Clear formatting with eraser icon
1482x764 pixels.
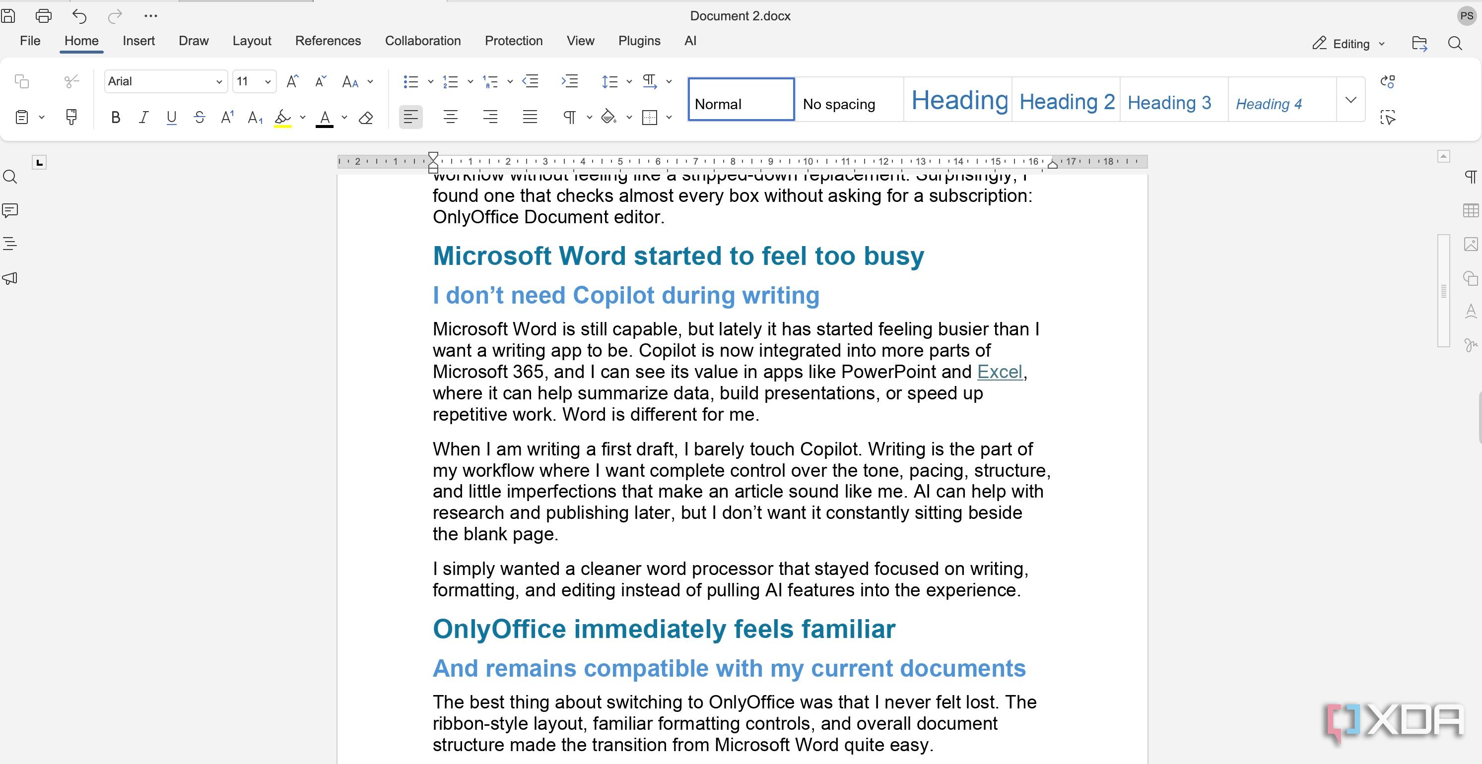click(366, 118)
